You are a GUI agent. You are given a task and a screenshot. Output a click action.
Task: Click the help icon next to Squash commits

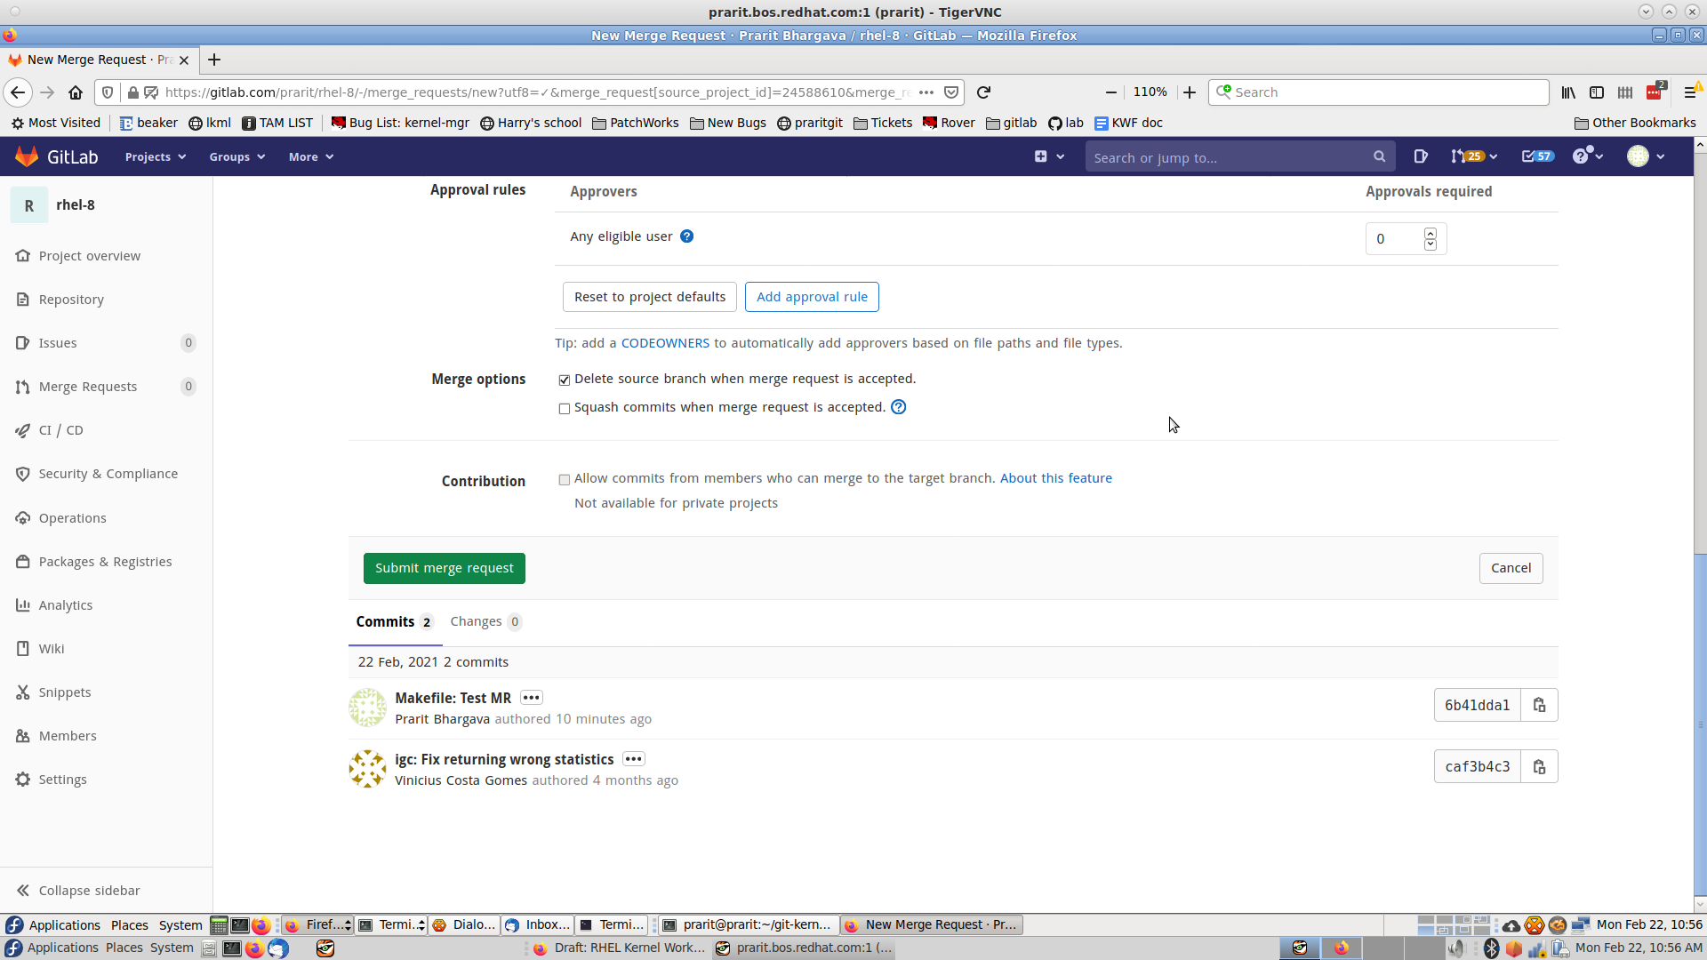pyautogui.click(x=898, y=407)
